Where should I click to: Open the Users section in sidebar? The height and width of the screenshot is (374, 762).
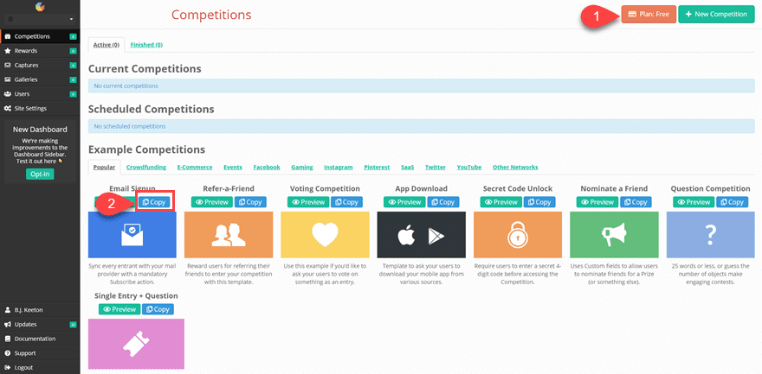(23, 93)
